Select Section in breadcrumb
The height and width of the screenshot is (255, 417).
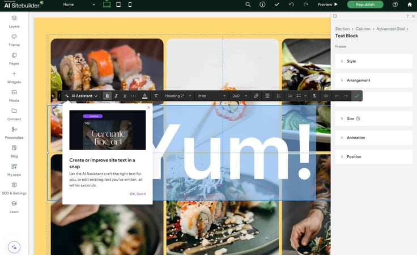click(x=342, y=29)
